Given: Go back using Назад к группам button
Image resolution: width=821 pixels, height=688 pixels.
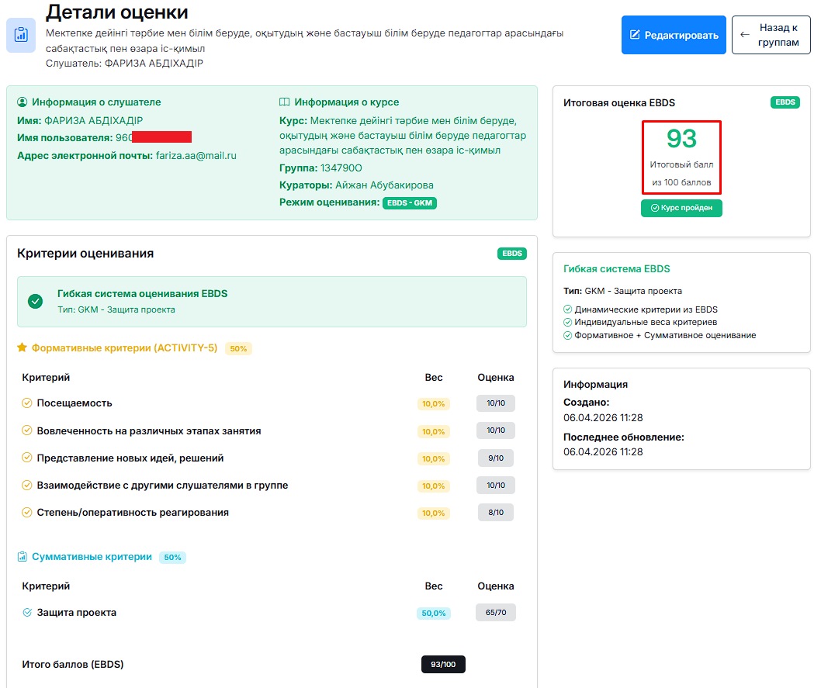Looking at the screenshot, I should click(771, 35).
